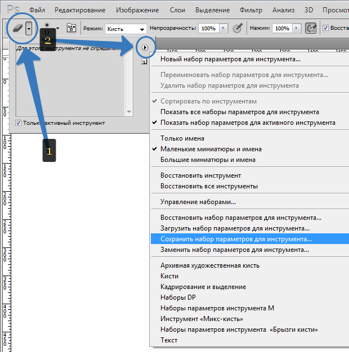The height and width of the screenshot is (352, 349).
Task: Click the tablet pressure opacity icon
Action: 238,28
